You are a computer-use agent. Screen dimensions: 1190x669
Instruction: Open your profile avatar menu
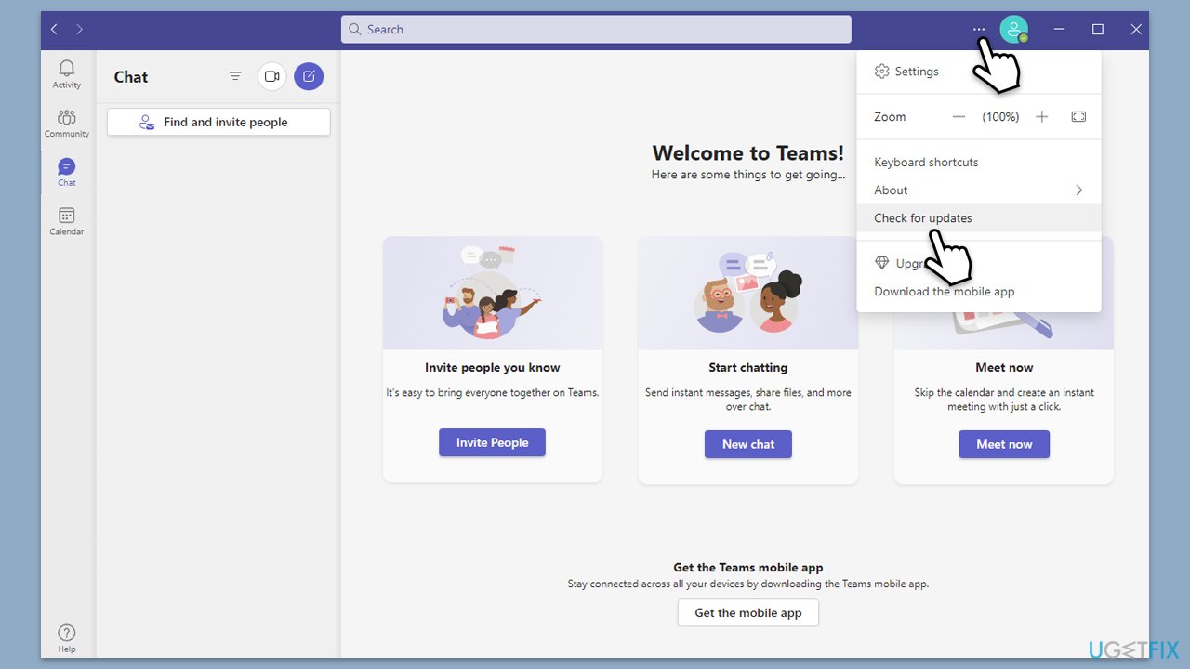coord(1014,29)
